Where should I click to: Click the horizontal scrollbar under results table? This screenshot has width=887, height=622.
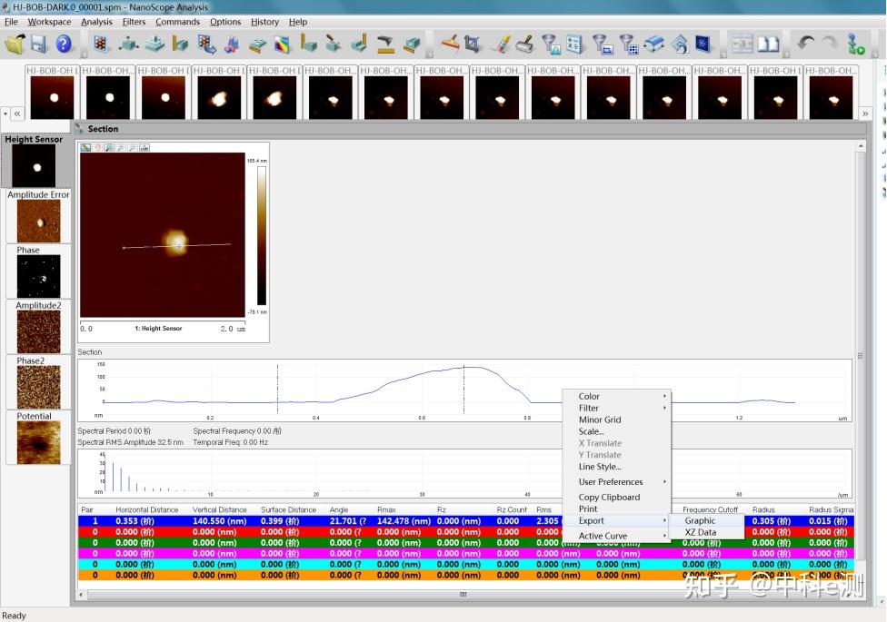(463, 595)
